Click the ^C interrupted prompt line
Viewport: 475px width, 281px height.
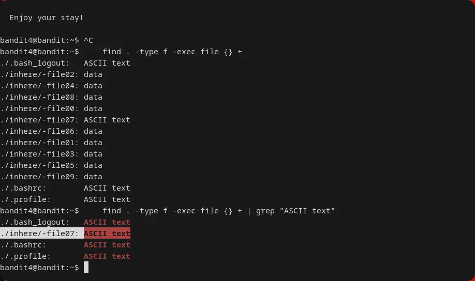88,40
